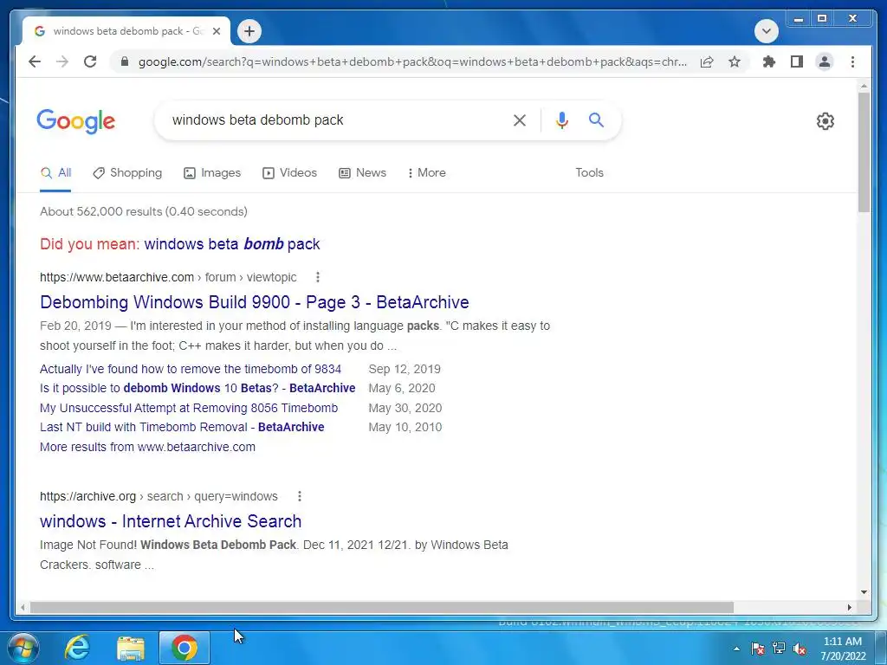Screen dimensions: 887x665
Task: Open the network tray icon
Action: 779,649
